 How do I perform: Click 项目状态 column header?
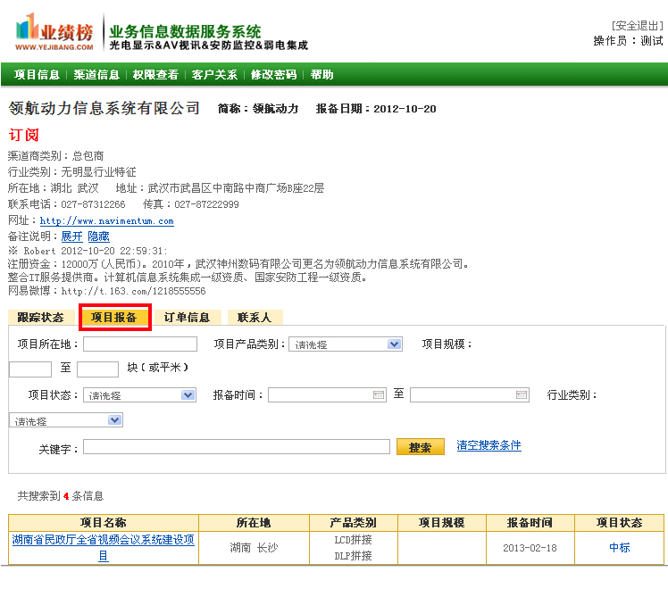[x=619, y=522]
